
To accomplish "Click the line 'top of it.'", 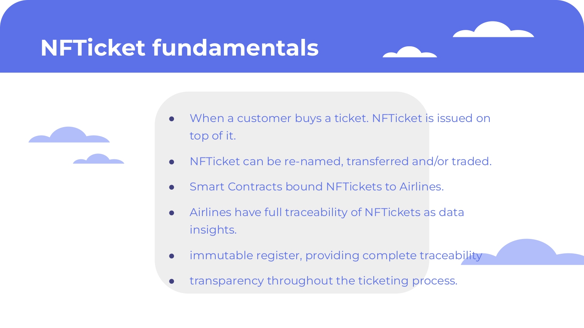I will point(213,136).
